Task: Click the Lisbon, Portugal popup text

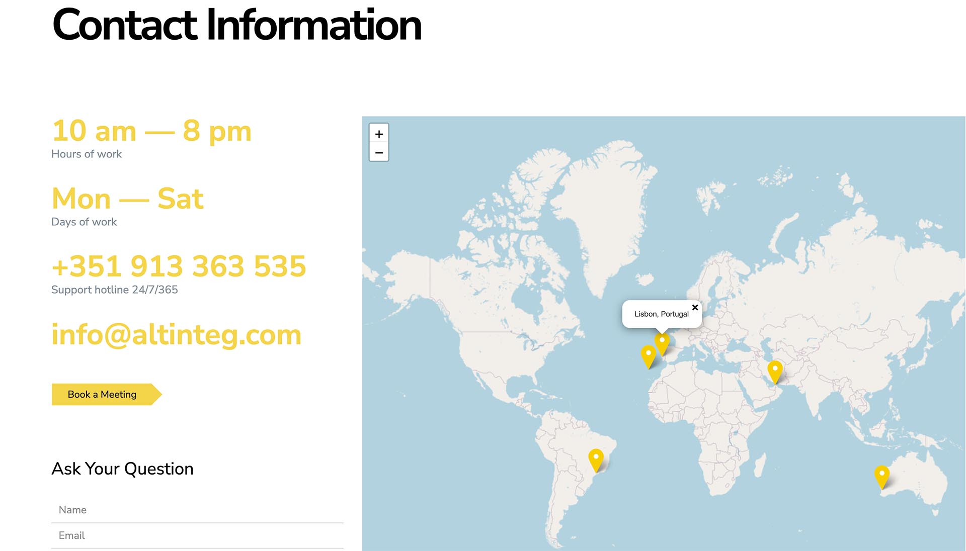Action: pos(661,314)
